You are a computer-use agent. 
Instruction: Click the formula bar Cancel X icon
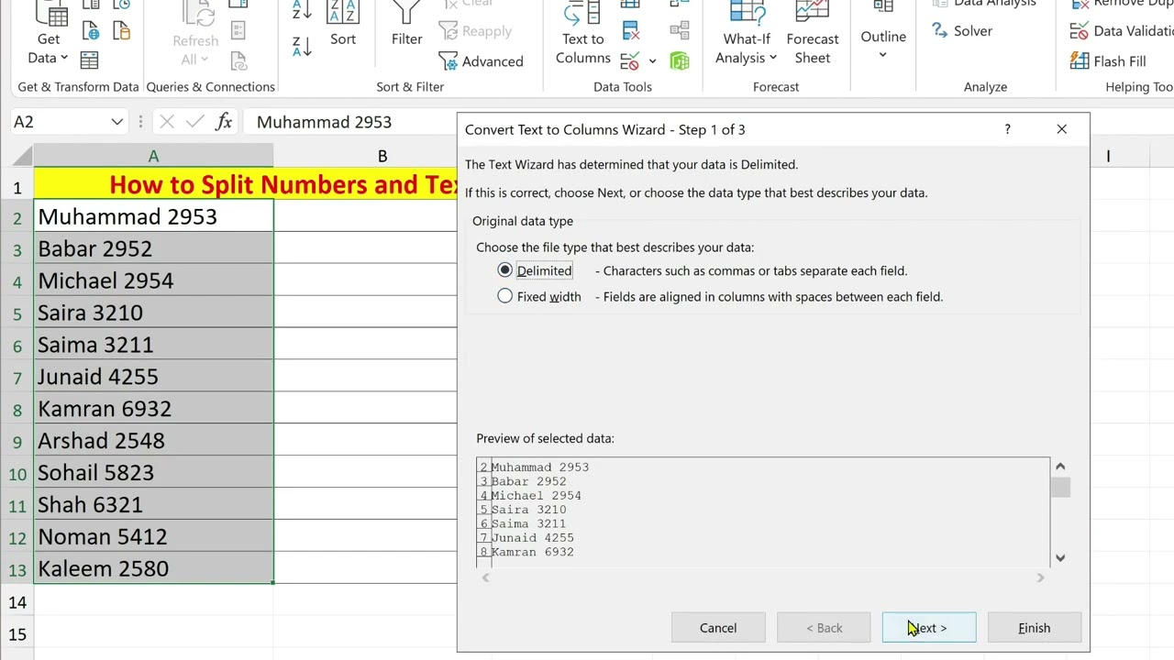166,122
